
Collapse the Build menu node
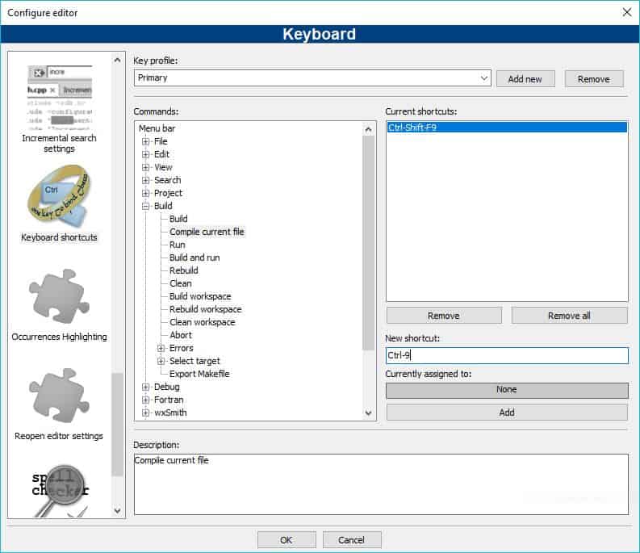click(x=146, y=206)
